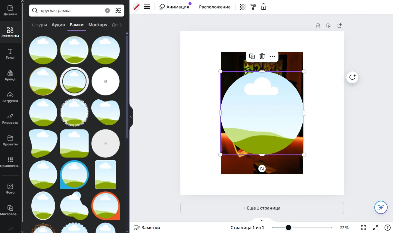The width and height of the screenshot is (393, 233).
Task: Collapse the side panel with arrow handle
Action: tap(131, 116)
